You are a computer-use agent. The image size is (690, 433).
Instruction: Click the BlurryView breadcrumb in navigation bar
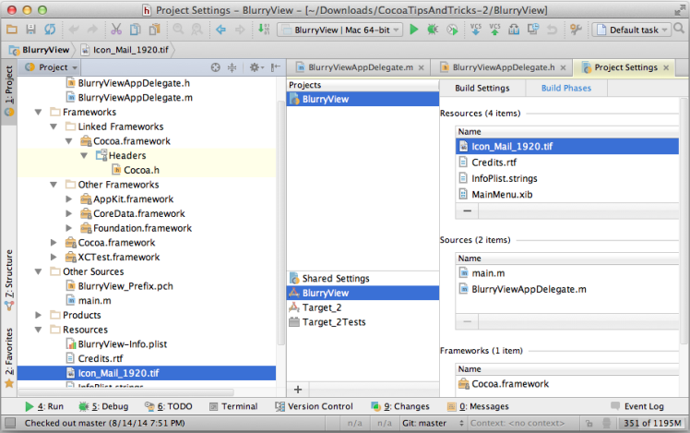click(x=40, y=50)
